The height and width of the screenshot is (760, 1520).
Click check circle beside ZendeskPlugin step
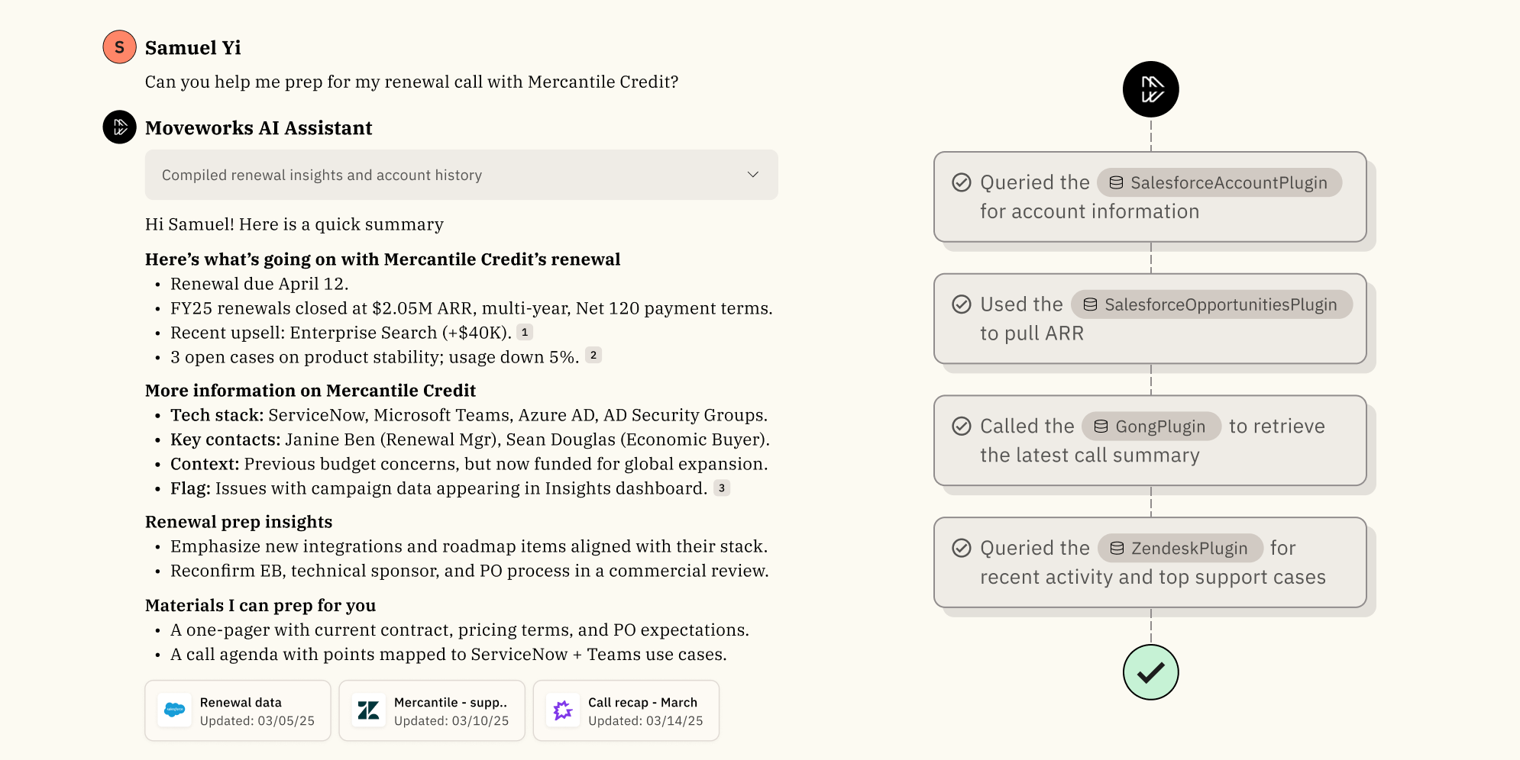[962, 548]
